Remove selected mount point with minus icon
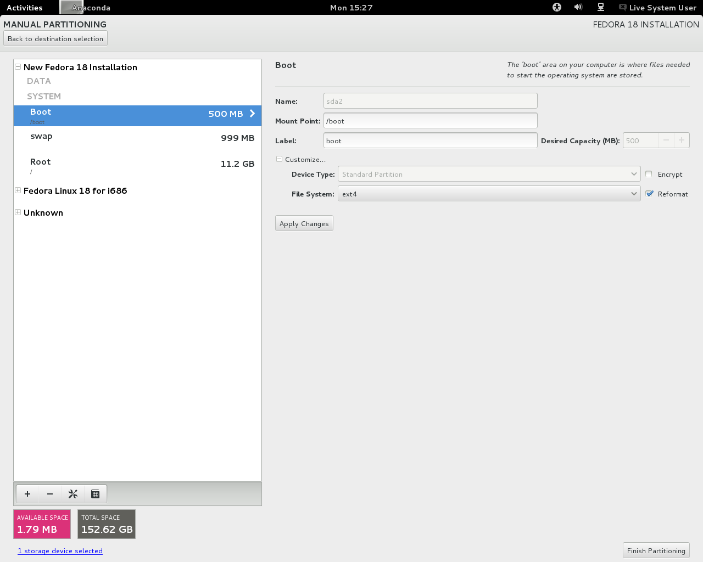Screen dimensions: 703x562 50,494
